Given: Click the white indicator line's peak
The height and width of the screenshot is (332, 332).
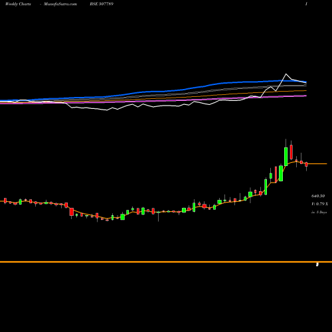Looking at the screenshot, I should 286,74.
